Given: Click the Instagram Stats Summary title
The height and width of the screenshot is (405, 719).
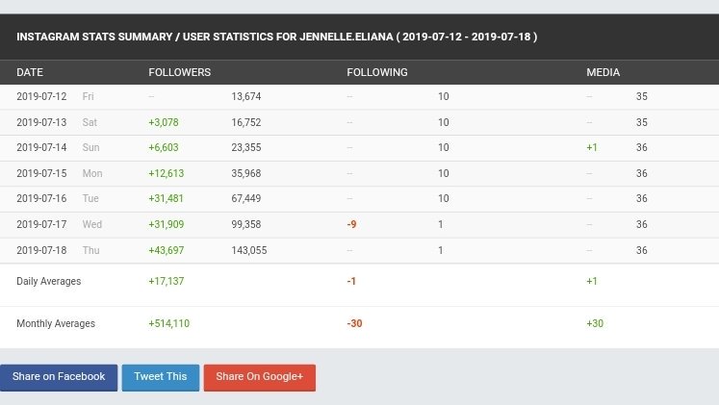Looking at the screenshot, I should tap(277, 37).
